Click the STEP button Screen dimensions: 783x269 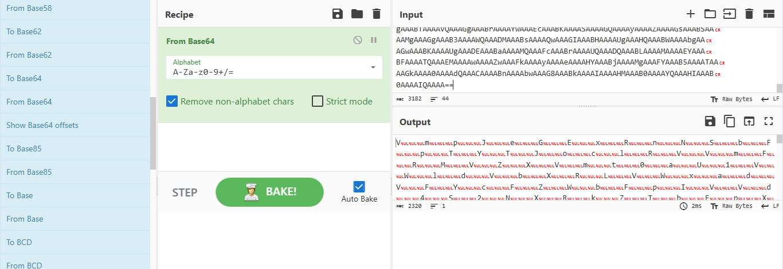point(185,192)
